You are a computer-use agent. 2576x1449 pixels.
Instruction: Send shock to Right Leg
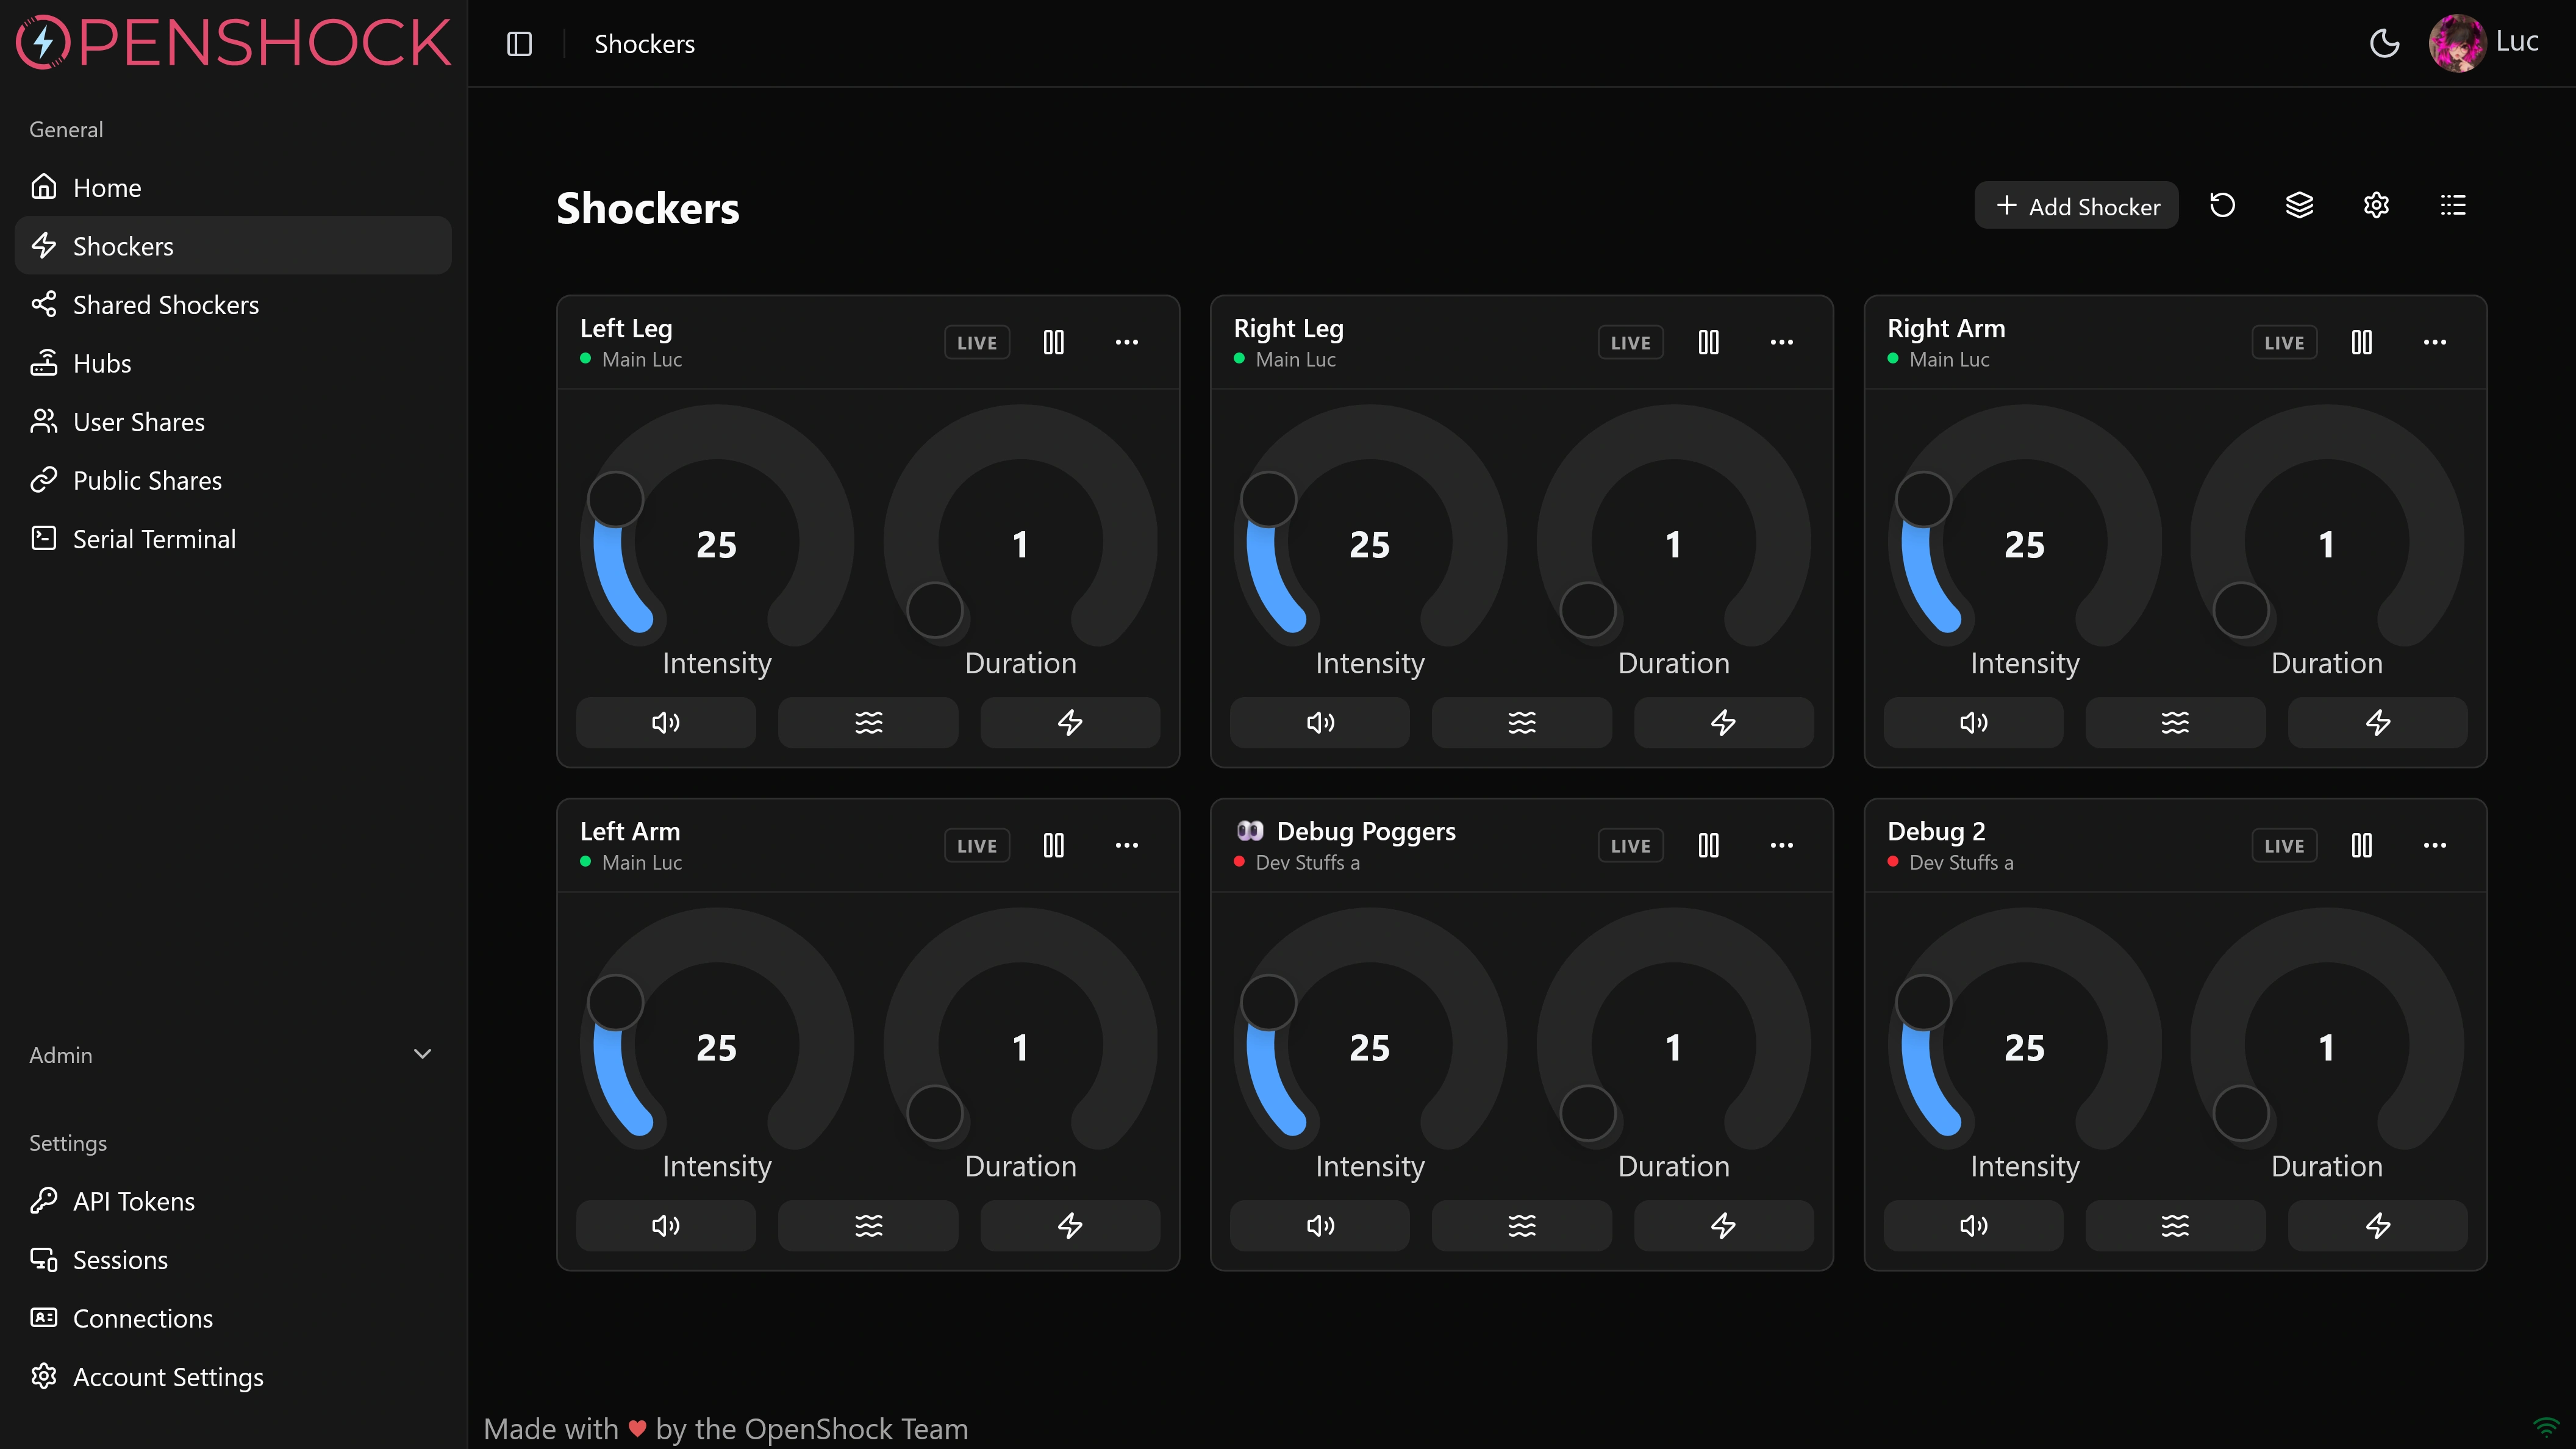(1724, 722)
